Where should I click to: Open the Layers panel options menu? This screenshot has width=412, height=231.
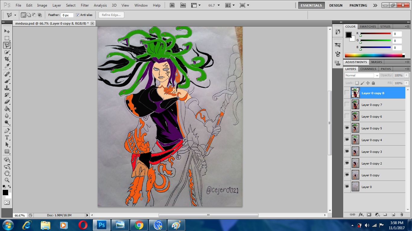[x=407, y=69]
